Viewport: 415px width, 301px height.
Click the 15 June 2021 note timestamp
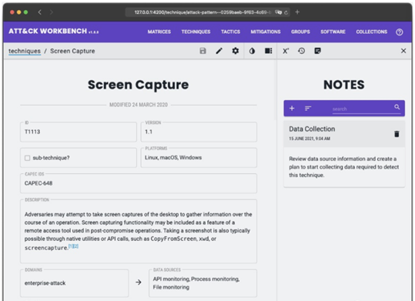(x=310, y=139)
